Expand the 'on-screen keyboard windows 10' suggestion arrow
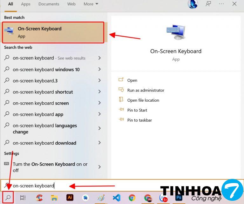Screen dimensions: 244x204 pos(99,69)
